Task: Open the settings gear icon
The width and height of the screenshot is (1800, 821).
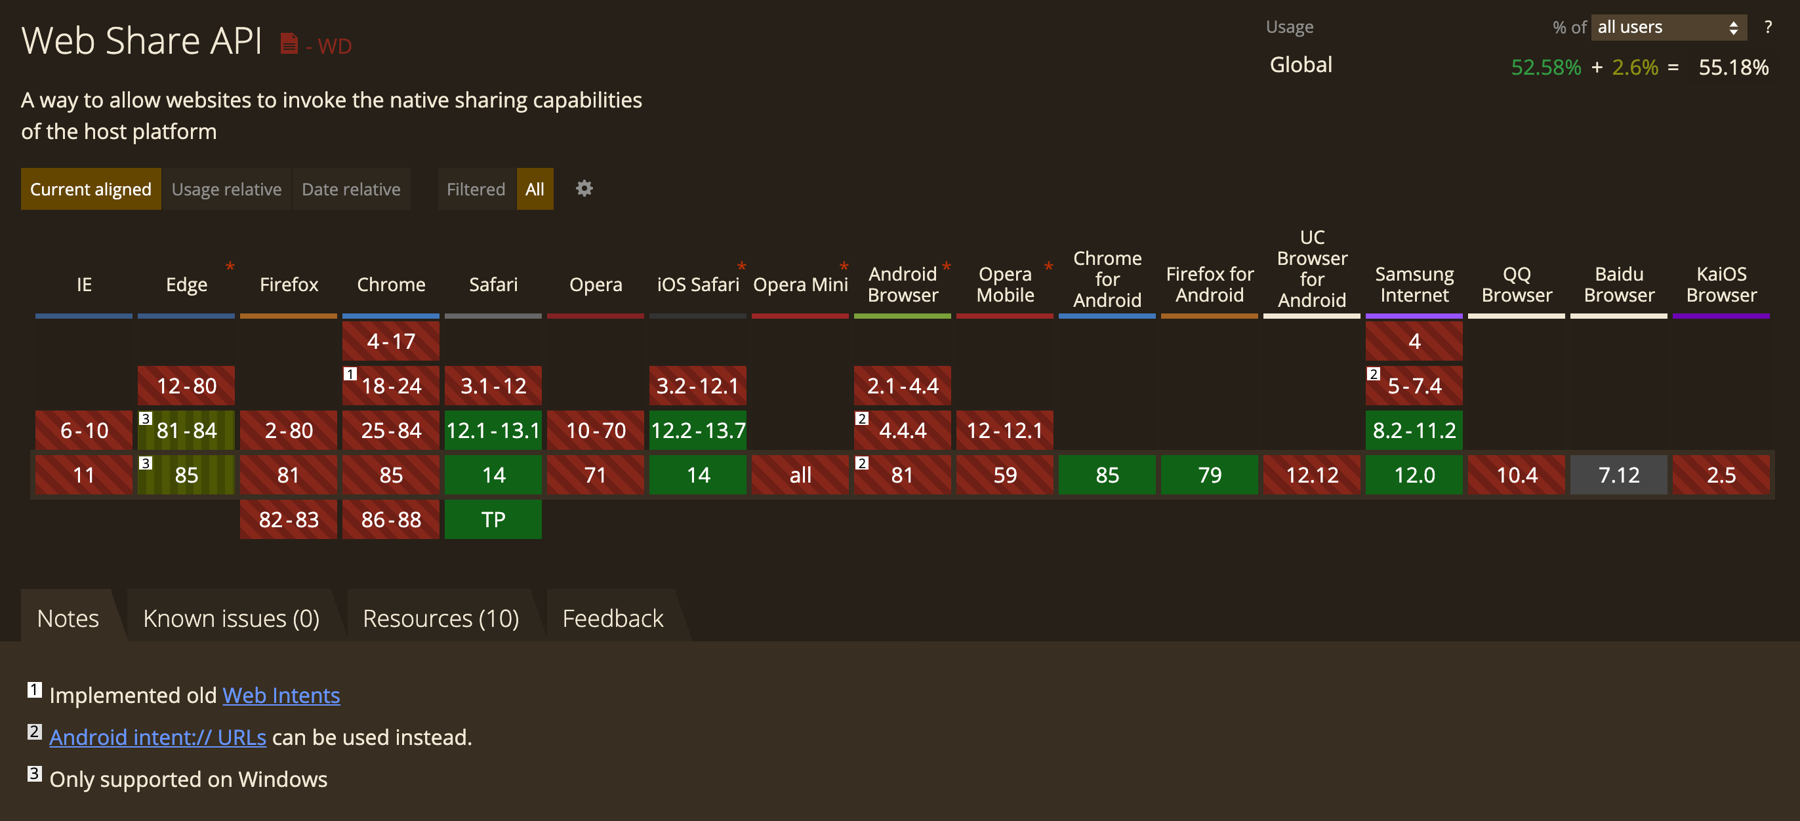Action: [584, 189]
